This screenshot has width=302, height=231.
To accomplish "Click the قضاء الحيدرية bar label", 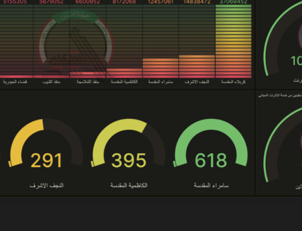I will pyautogui.click(x=15, y=81).
